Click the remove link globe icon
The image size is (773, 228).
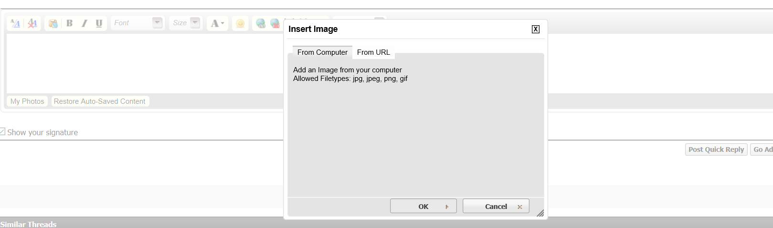[x=275, y=23]
